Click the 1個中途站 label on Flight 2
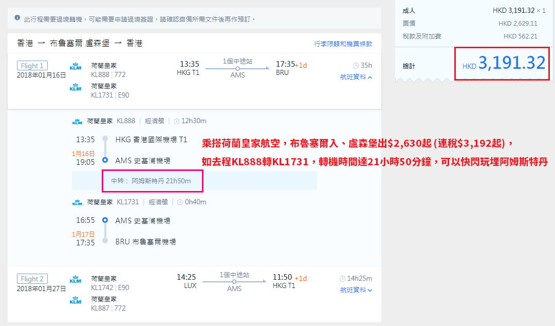Viewport: 555px width, 326px height. point(234,275)
